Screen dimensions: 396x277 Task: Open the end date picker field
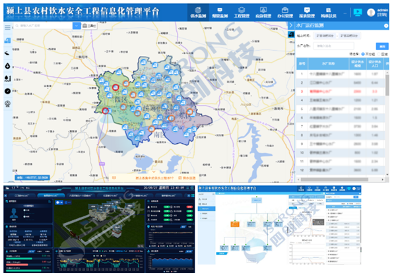(351, 36)
